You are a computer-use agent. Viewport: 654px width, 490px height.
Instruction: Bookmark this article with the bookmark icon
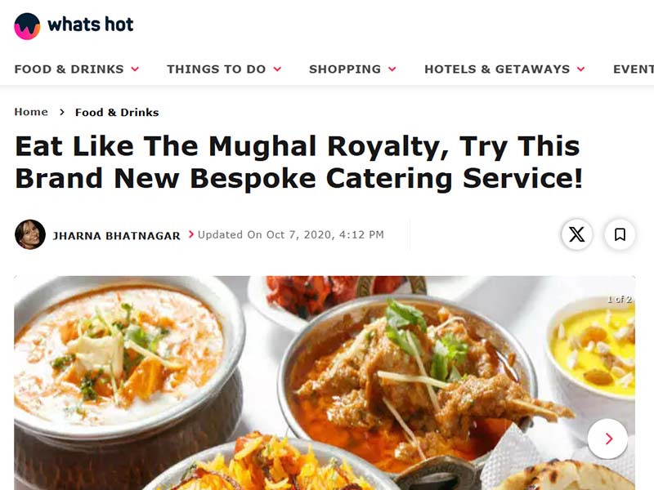coord(620,234)
